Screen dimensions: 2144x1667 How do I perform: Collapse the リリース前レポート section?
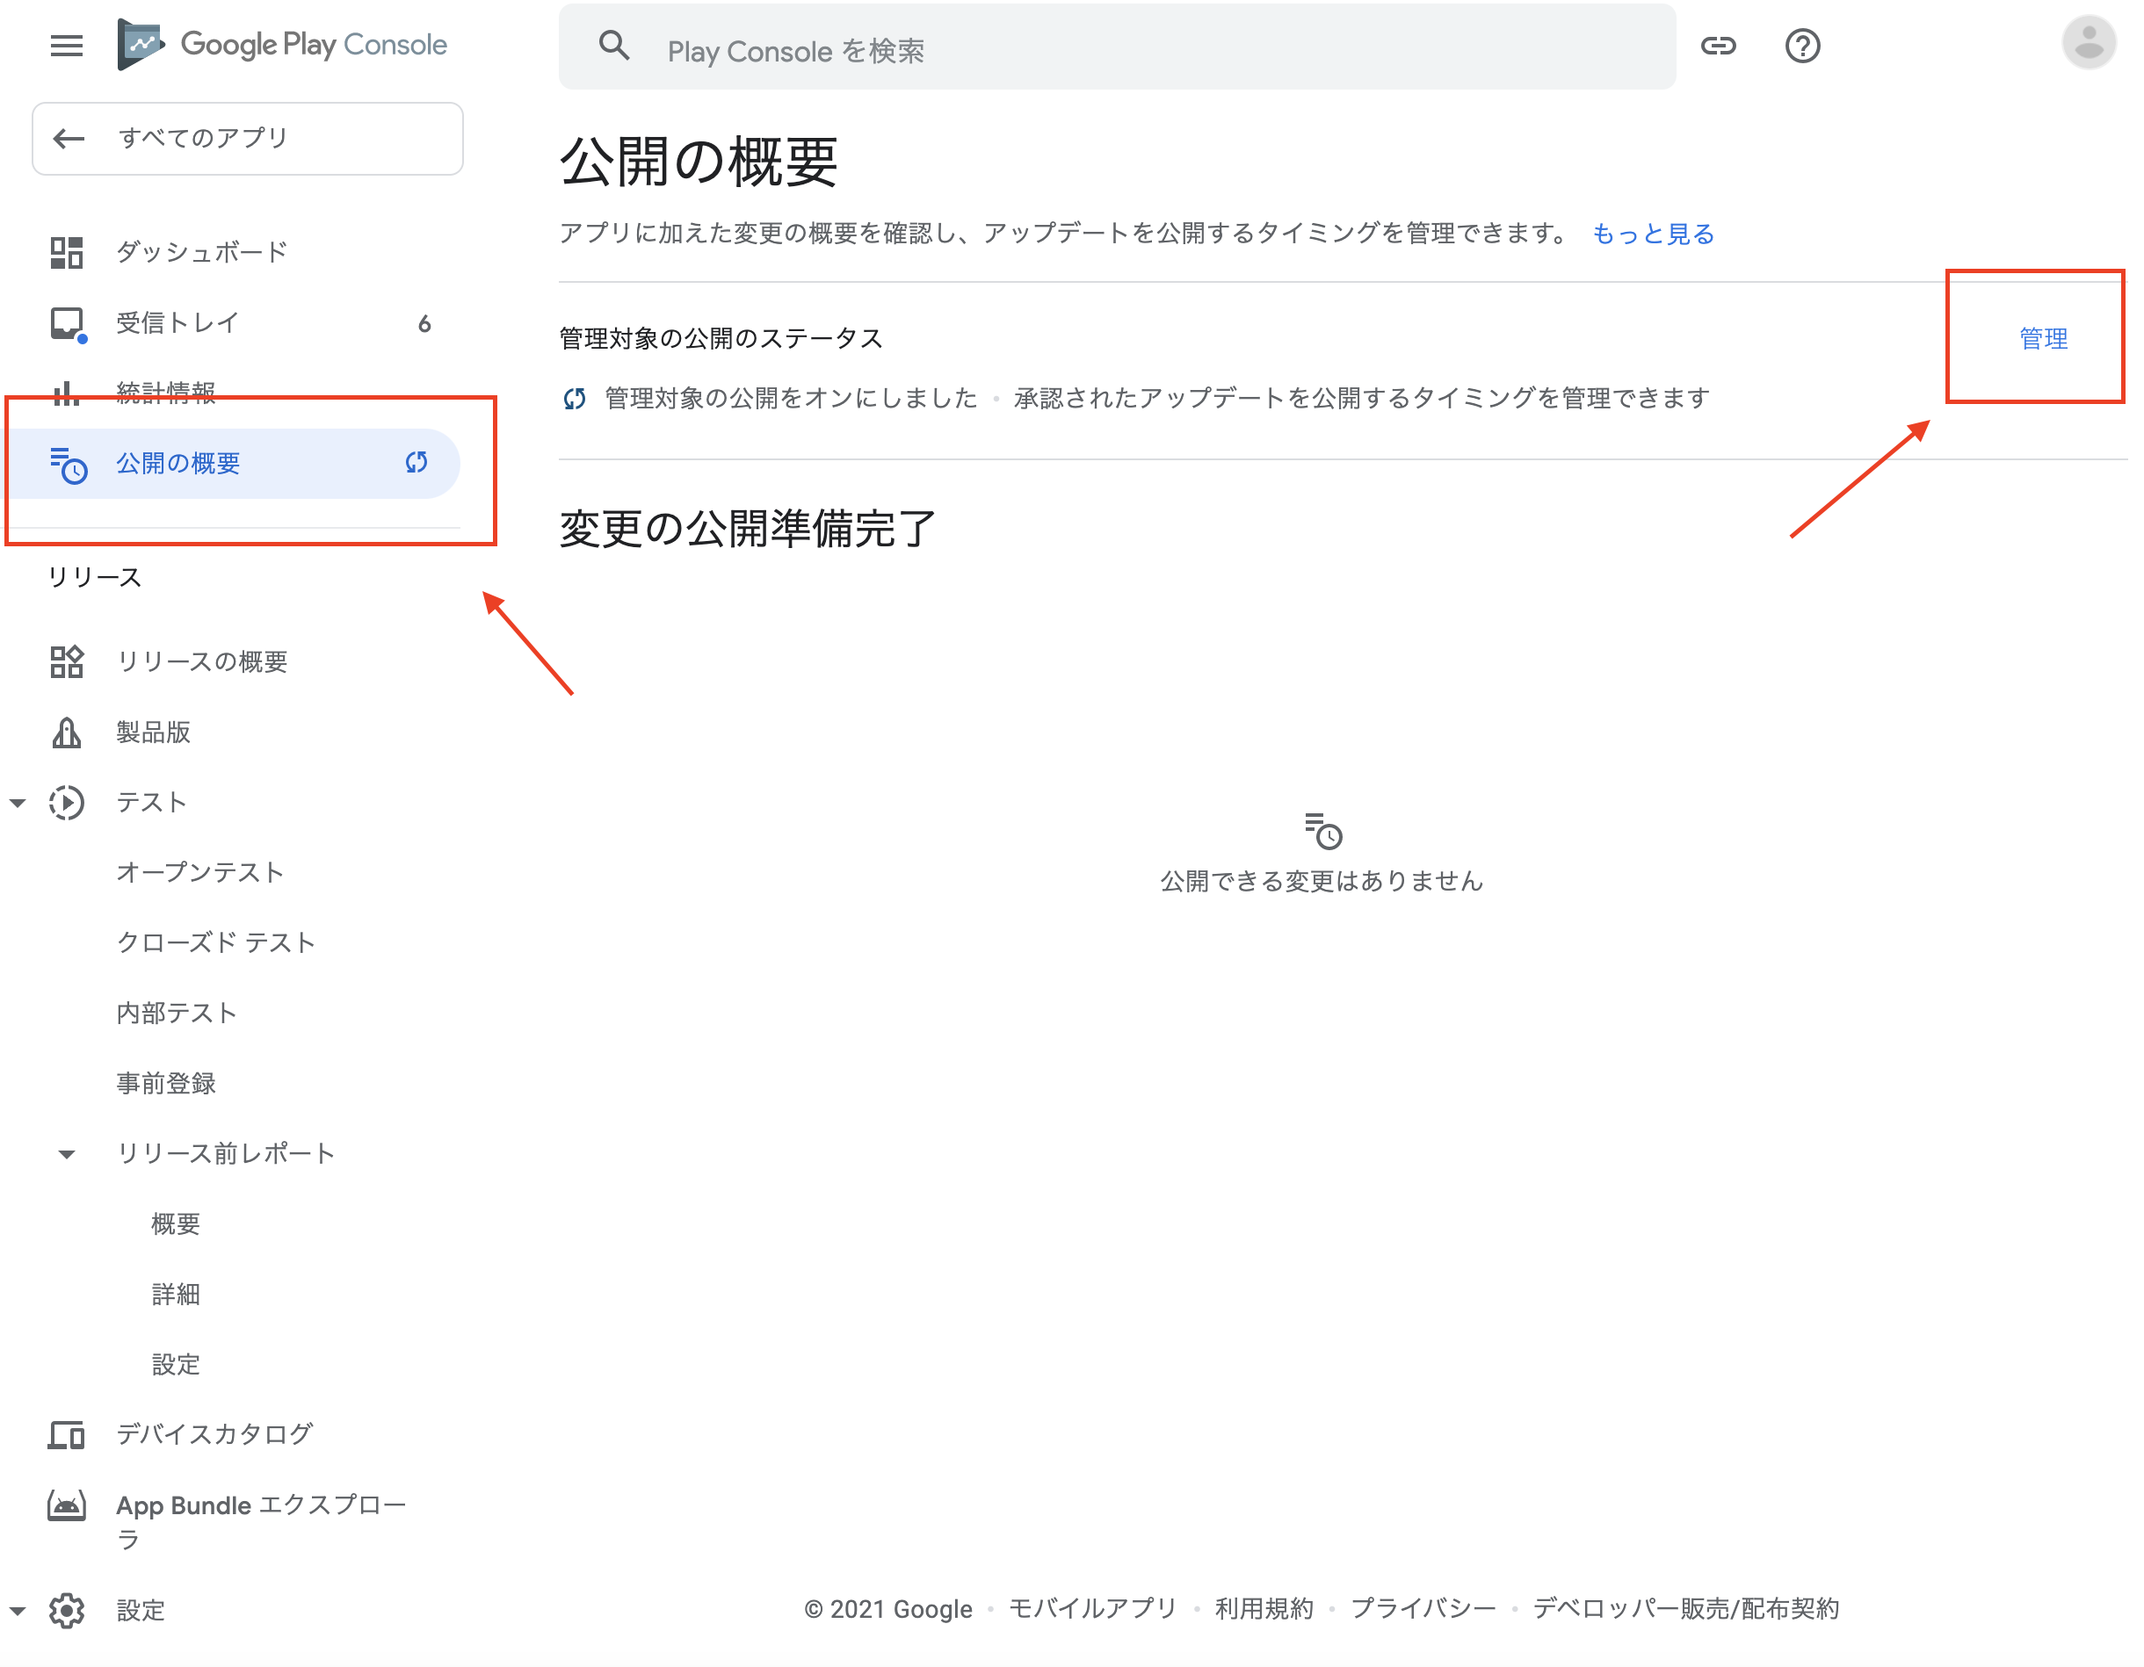pos(66,1153)
